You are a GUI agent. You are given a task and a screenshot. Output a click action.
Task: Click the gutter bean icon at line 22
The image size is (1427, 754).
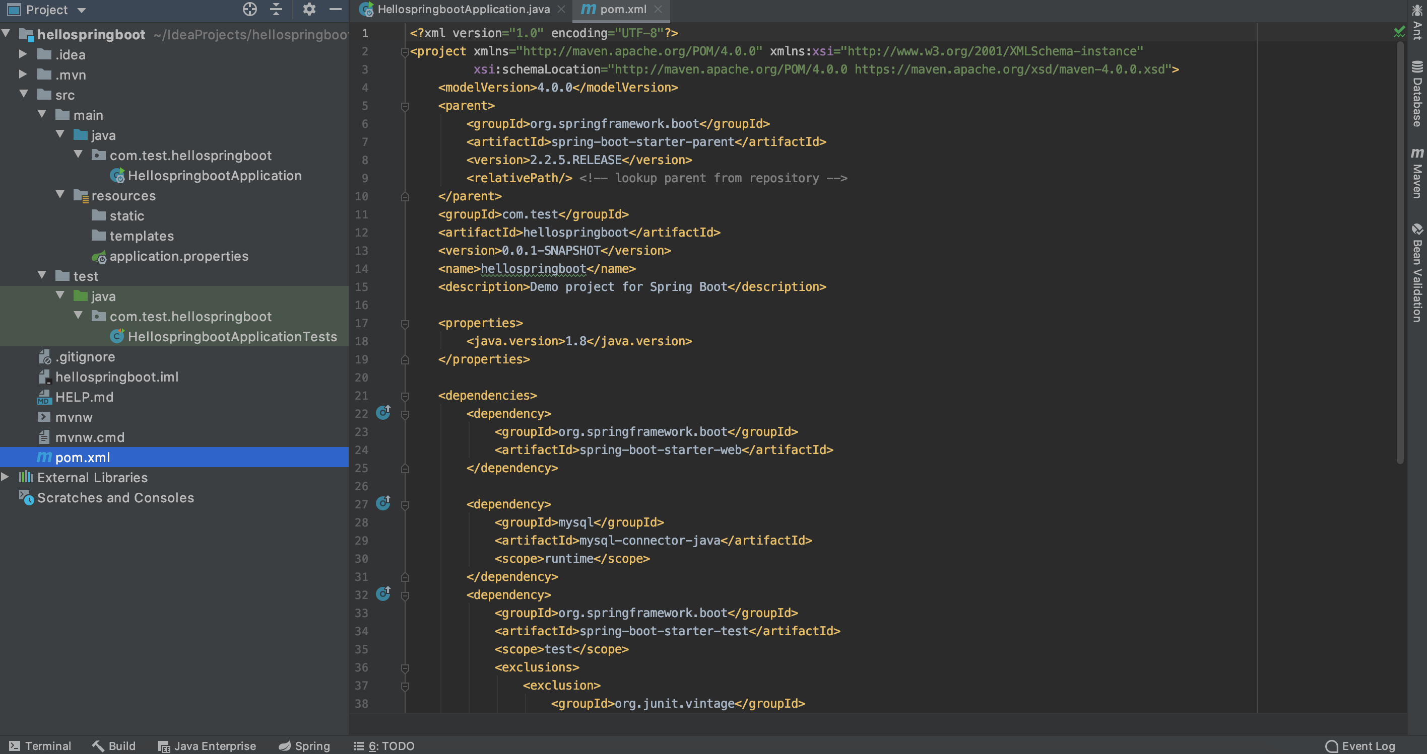(383, 413)
